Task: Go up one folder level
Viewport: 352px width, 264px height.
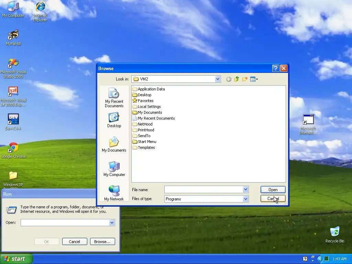Action: pos(236,79)
